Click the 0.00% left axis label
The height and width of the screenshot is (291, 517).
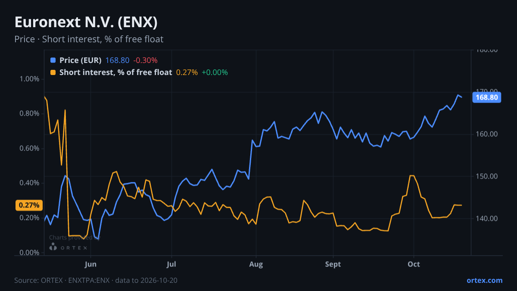pos(29,252)
